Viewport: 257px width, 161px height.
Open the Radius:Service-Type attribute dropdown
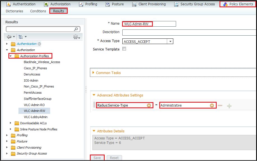point(149,105)
